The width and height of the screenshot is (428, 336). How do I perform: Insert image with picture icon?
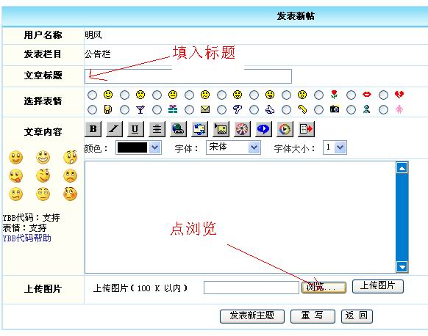click(x=221, y=129)
